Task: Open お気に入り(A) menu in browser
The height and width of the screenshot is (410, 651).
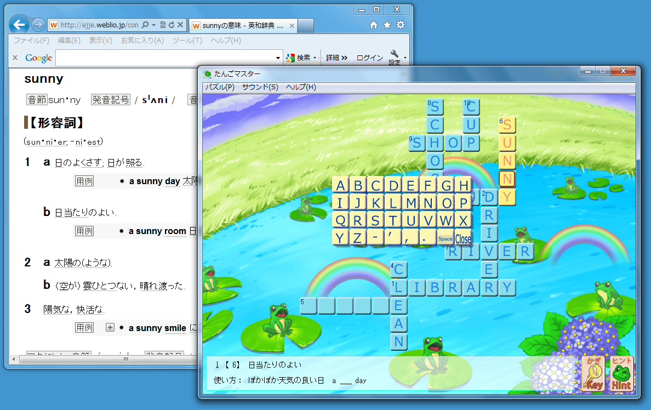Action: click(x=142, y=41)
